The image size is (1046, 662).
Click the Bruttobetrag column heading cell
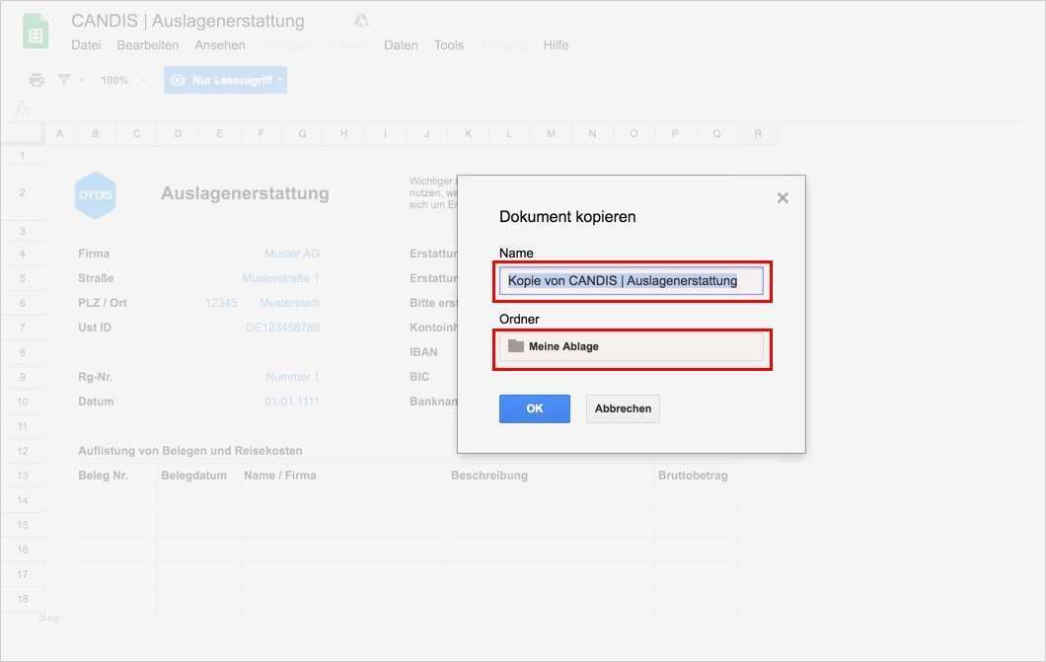693,476
